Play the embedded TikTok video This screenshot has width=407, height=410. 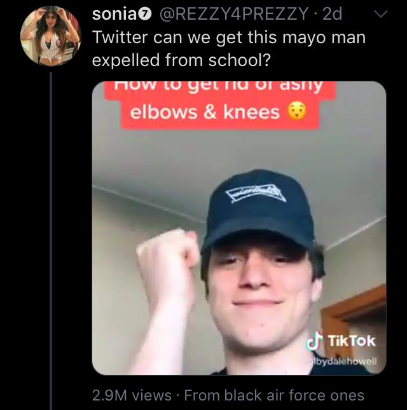tap(239, 228)
